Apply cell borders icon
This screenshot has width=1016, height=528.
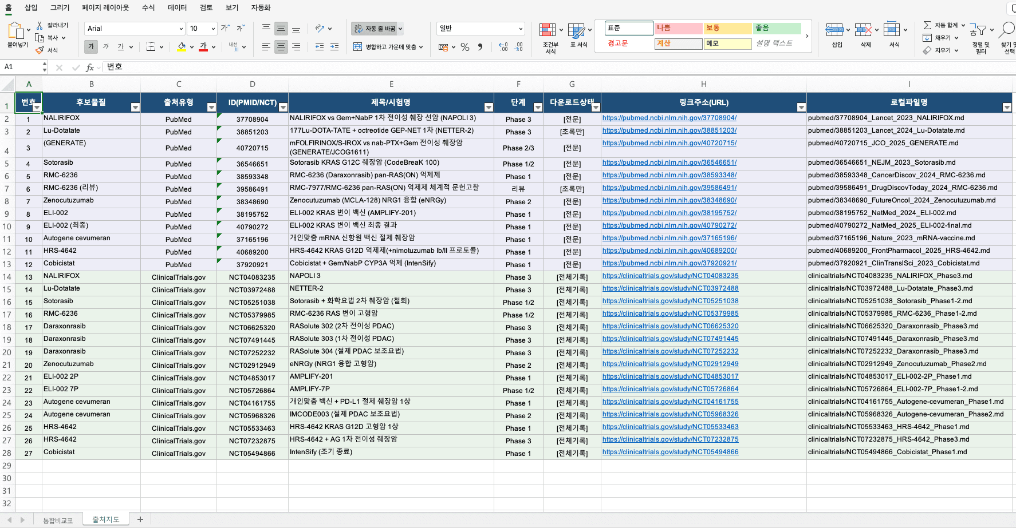pyautogui.click(x=151, y=47)
